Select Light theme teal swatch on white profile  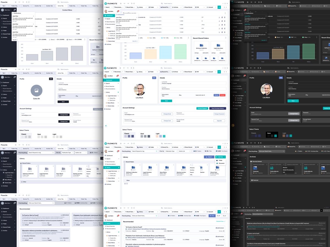pos(164,136)
